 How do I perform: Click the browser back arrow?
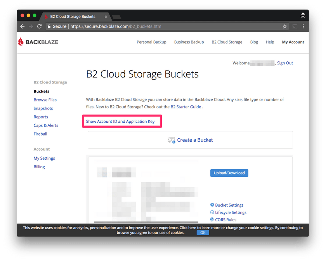(x=23, y=26)
